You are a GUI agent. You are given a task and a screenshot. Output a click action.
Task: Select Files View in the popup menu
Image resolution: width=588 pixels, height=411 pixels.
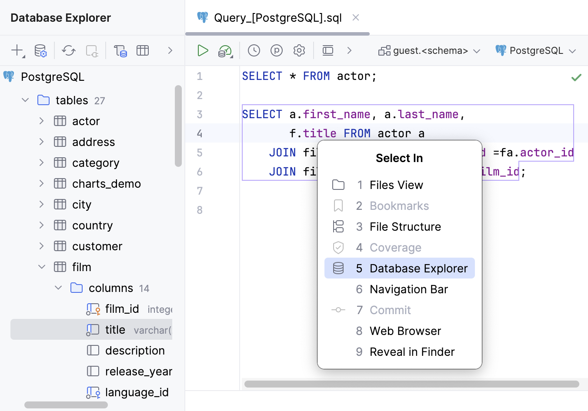[x=396, y=185]
